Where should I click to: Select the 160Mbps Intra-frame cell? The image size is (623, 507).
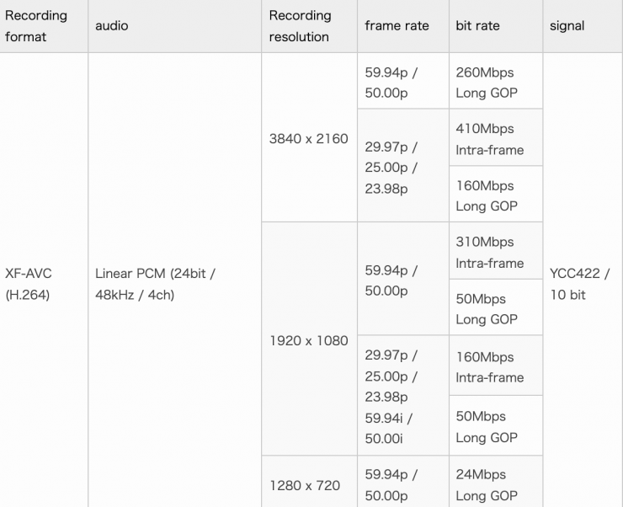[489, 367]
